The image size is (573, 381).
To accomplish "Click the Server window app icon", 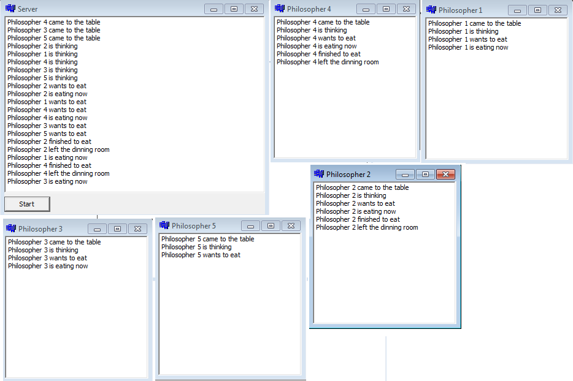I will (x=10, y=9).
